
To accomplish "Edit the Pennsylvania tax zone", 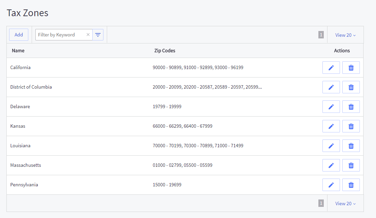I will tap(331, 185).
